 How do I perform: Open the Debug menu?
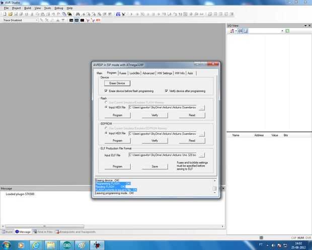click(x=59, y=8)
